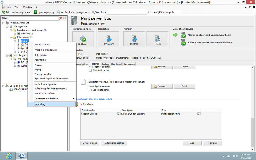Click the green arrow status indicator
The height and width of the screenshot is (160, 256).
coord(175,35)
